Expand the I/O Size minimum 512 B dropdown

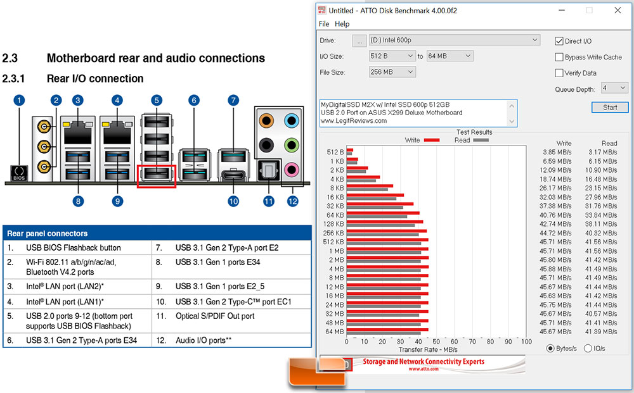point(392,56)
